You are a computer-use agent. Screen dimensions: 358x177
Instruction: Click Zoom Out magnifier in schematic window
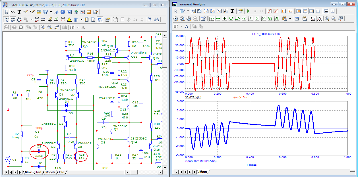point(49,27)
